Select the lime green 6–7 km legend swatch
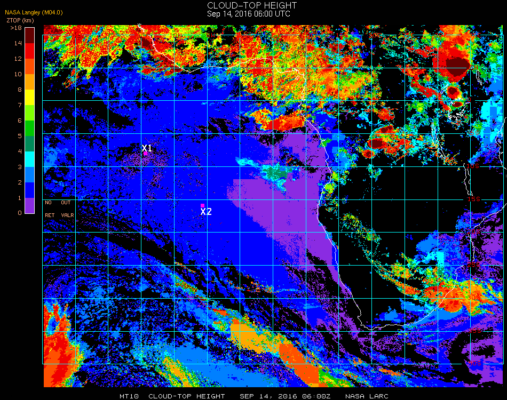Viewport: 507px width, 400px height. (30, 113)
